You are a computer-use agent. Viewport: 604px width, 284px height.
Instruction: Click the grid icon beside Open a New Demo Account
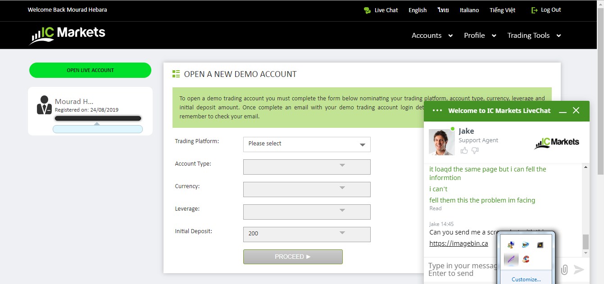176,74
